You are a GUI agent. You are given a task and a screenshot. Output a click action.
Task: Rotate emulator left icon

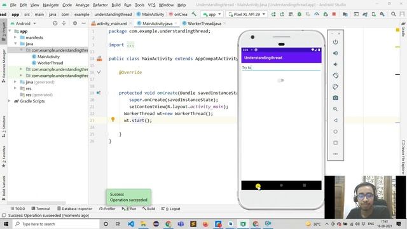335,76
